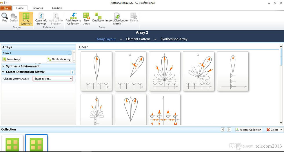Select end-fire beam with sidelobes thumbnail
This screenshot has width=284, height=152.
click(96, 109)
